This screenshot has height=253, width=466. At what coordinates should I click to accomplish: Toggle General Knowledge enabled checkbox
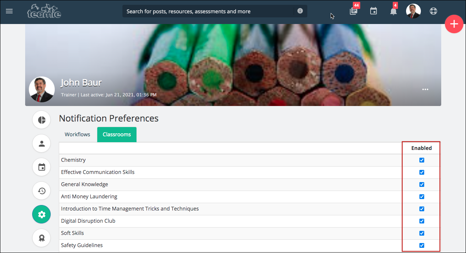(422, 185)
